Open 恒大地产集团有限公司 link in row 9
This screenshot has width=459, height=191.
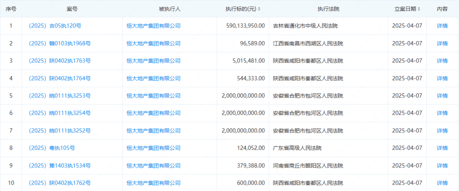pos(153,166)
